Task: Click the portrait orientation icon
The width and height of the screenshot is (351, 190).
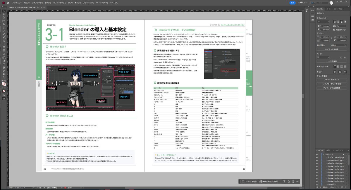Action: (x=335, y=22)
